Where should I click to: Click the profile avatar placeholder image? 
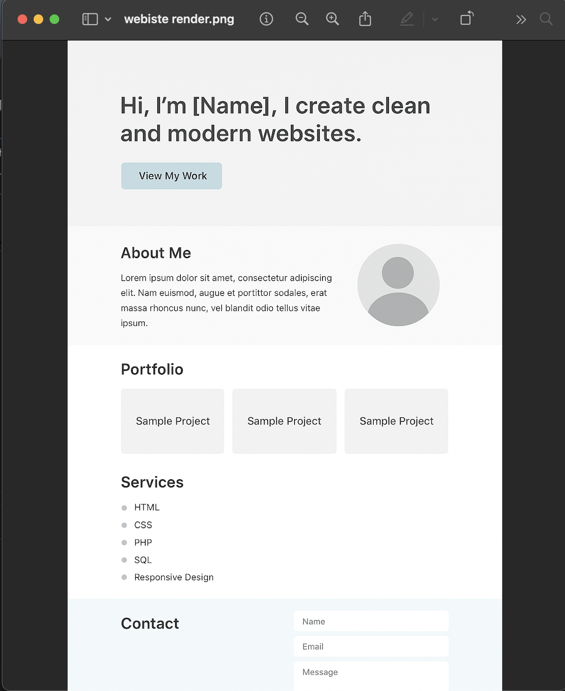coord(398,284)
